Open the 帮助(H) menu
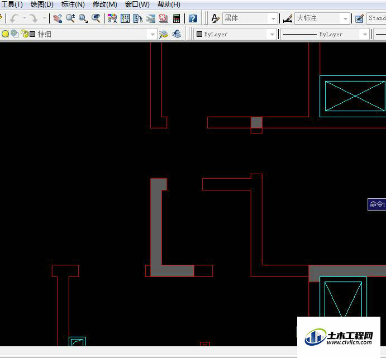386x358 pixels. point(169,4)
